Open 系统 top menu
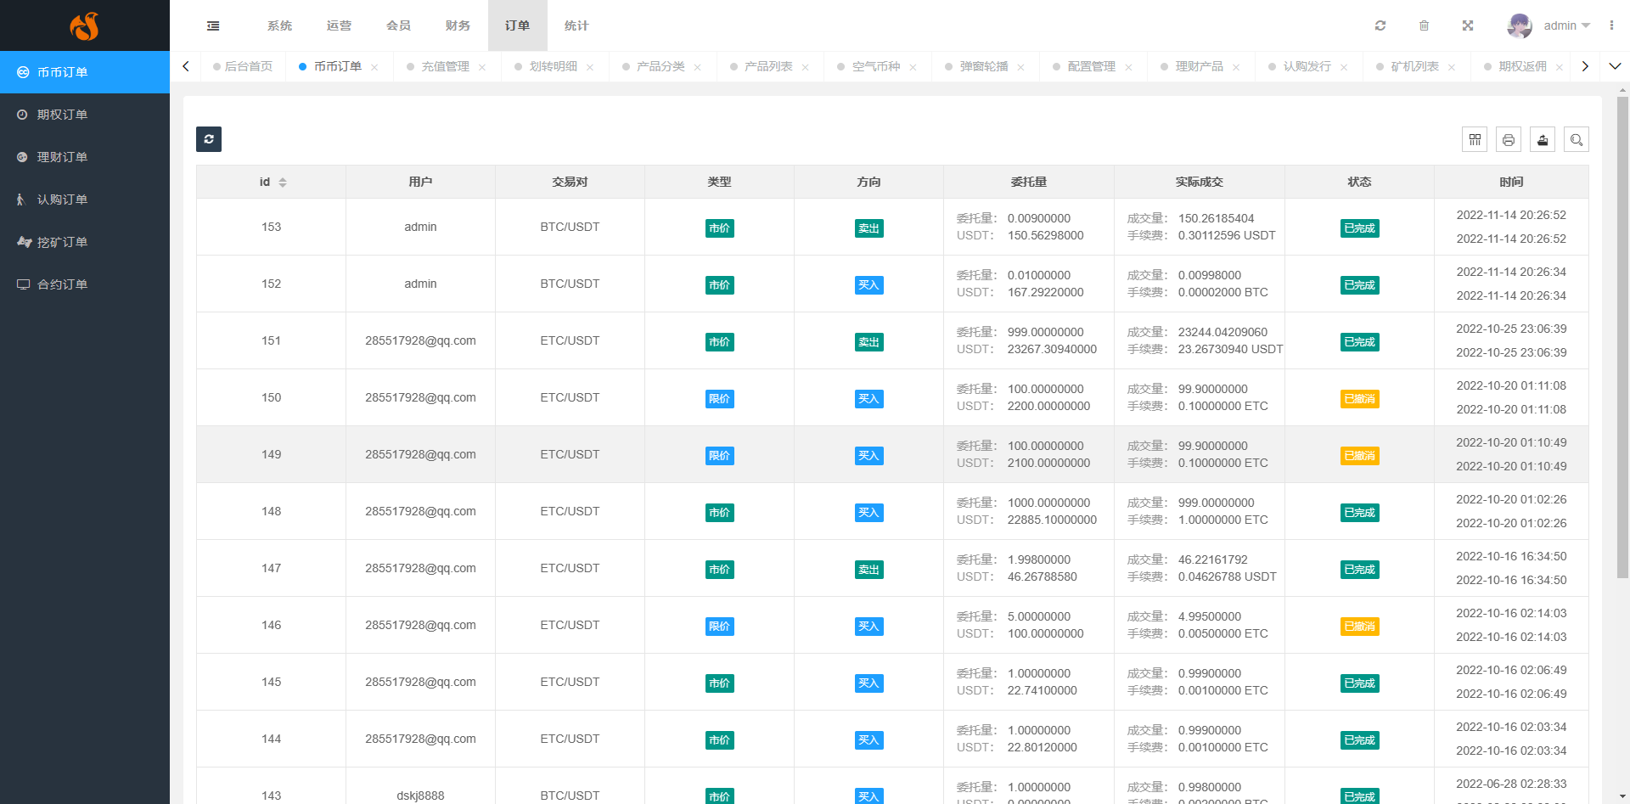This screenshot has height=804, width=1630. (x=279, y=25)
